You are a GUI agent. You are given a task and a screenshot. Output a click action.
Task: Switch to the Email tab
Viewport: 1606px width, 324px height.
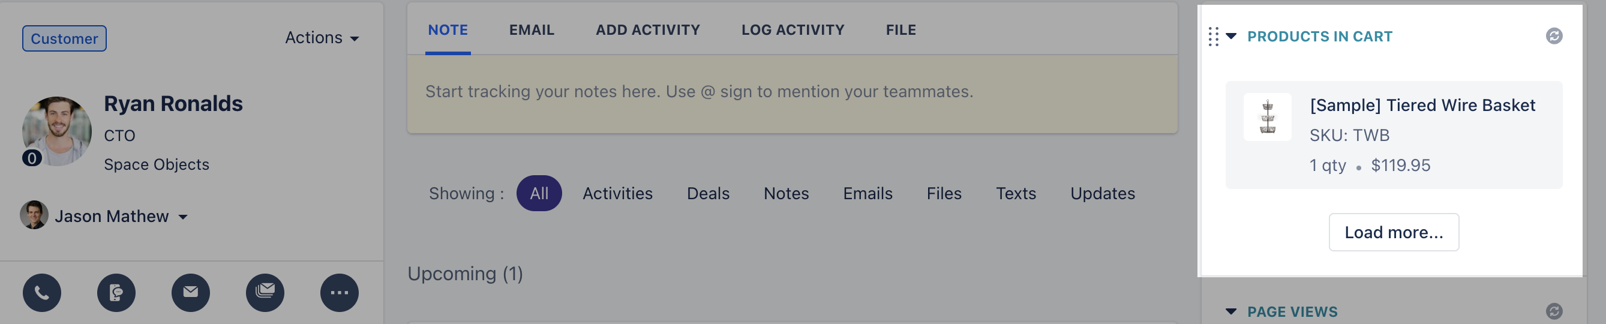coord(531,30)
